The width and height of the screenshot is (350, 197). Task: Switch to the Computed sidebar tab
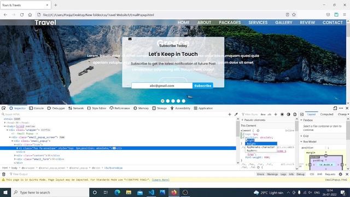(326, 114)
